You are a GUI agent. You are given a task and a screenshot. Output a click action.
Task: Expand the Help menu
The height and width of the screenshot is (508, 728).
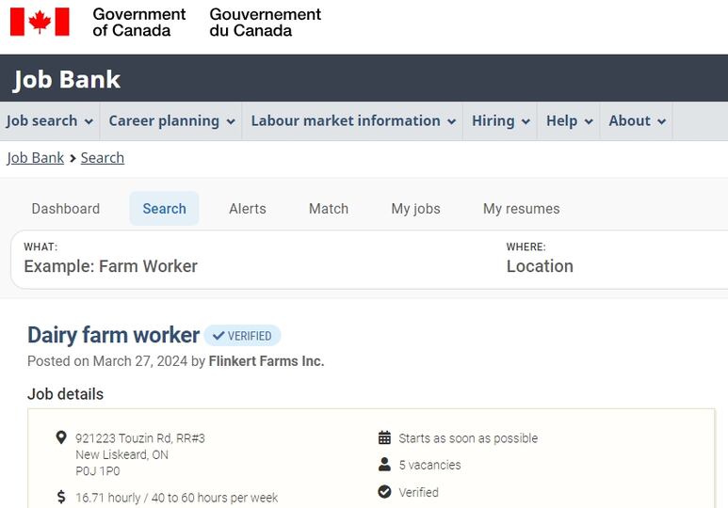coord(569,121)
